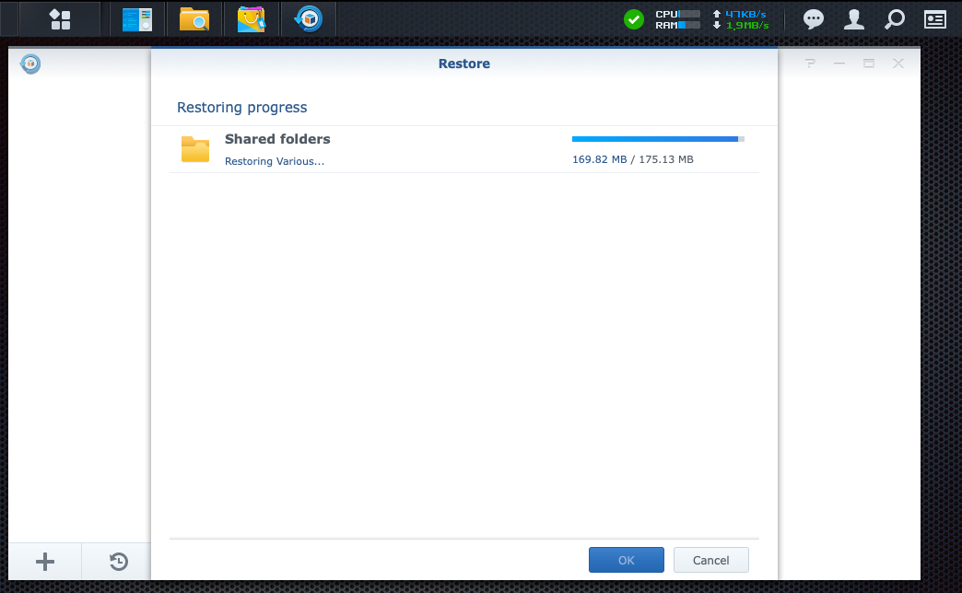Check the green system health status icon
962x593 pixels.
click(x=634, y=19)
